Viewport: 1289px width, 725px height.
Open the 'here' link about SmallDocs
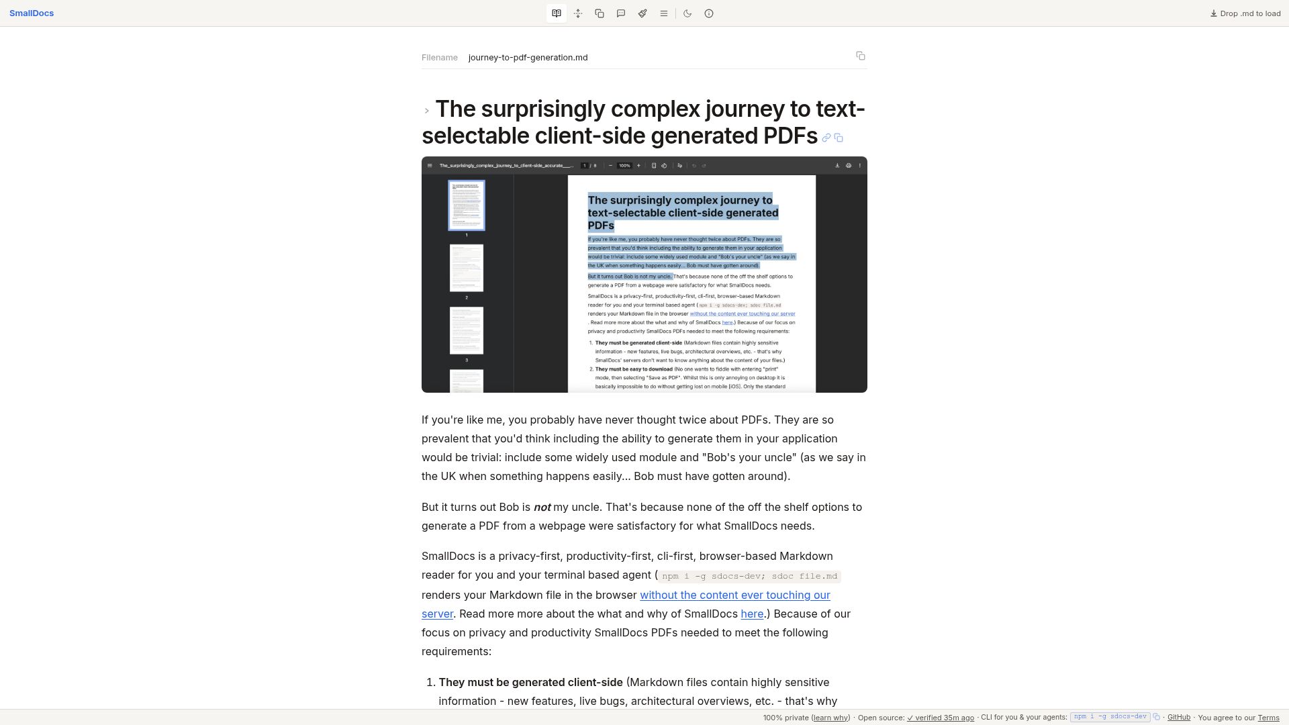click(x=752, y=614)
